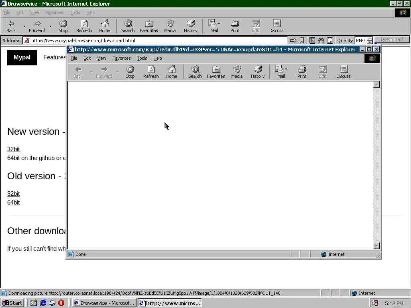Click Forward in the Browservice window toolbar

pos(37,26)
